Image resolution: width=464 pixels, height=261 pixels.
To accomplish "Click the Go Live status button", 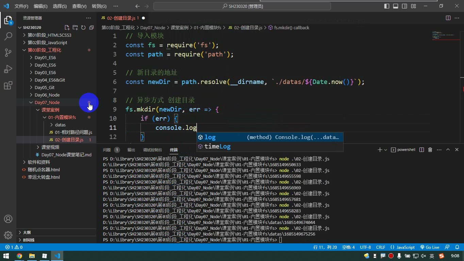I will point(430,247).
